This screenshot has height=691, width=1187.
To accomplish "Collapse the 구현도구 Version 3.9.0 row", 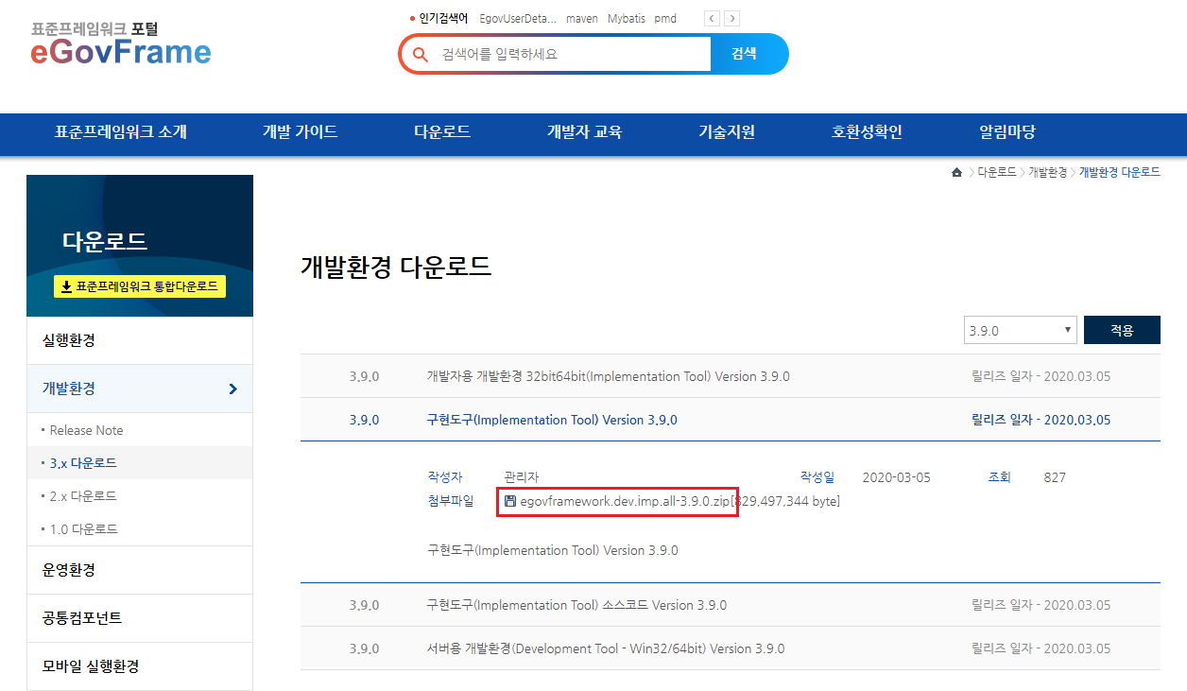I will pos(552,420).
